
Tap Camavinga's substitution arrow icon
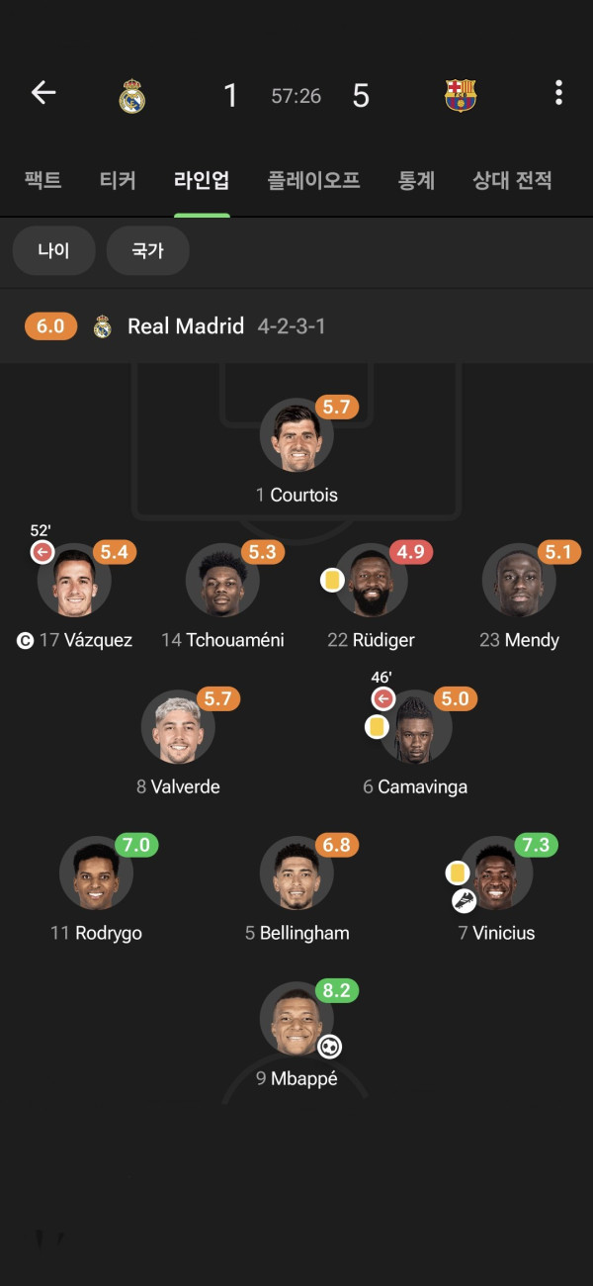(x=383, y=699)
